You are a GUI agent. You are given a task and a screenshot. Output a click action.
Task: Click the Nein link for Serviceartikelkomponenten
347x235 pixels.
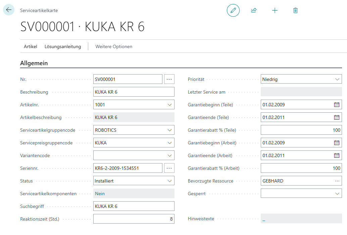(x=100, y=194)
